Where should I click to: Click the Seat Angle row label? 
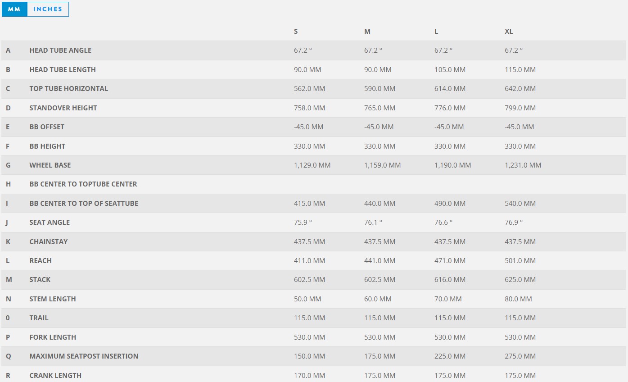pos(50,223)
